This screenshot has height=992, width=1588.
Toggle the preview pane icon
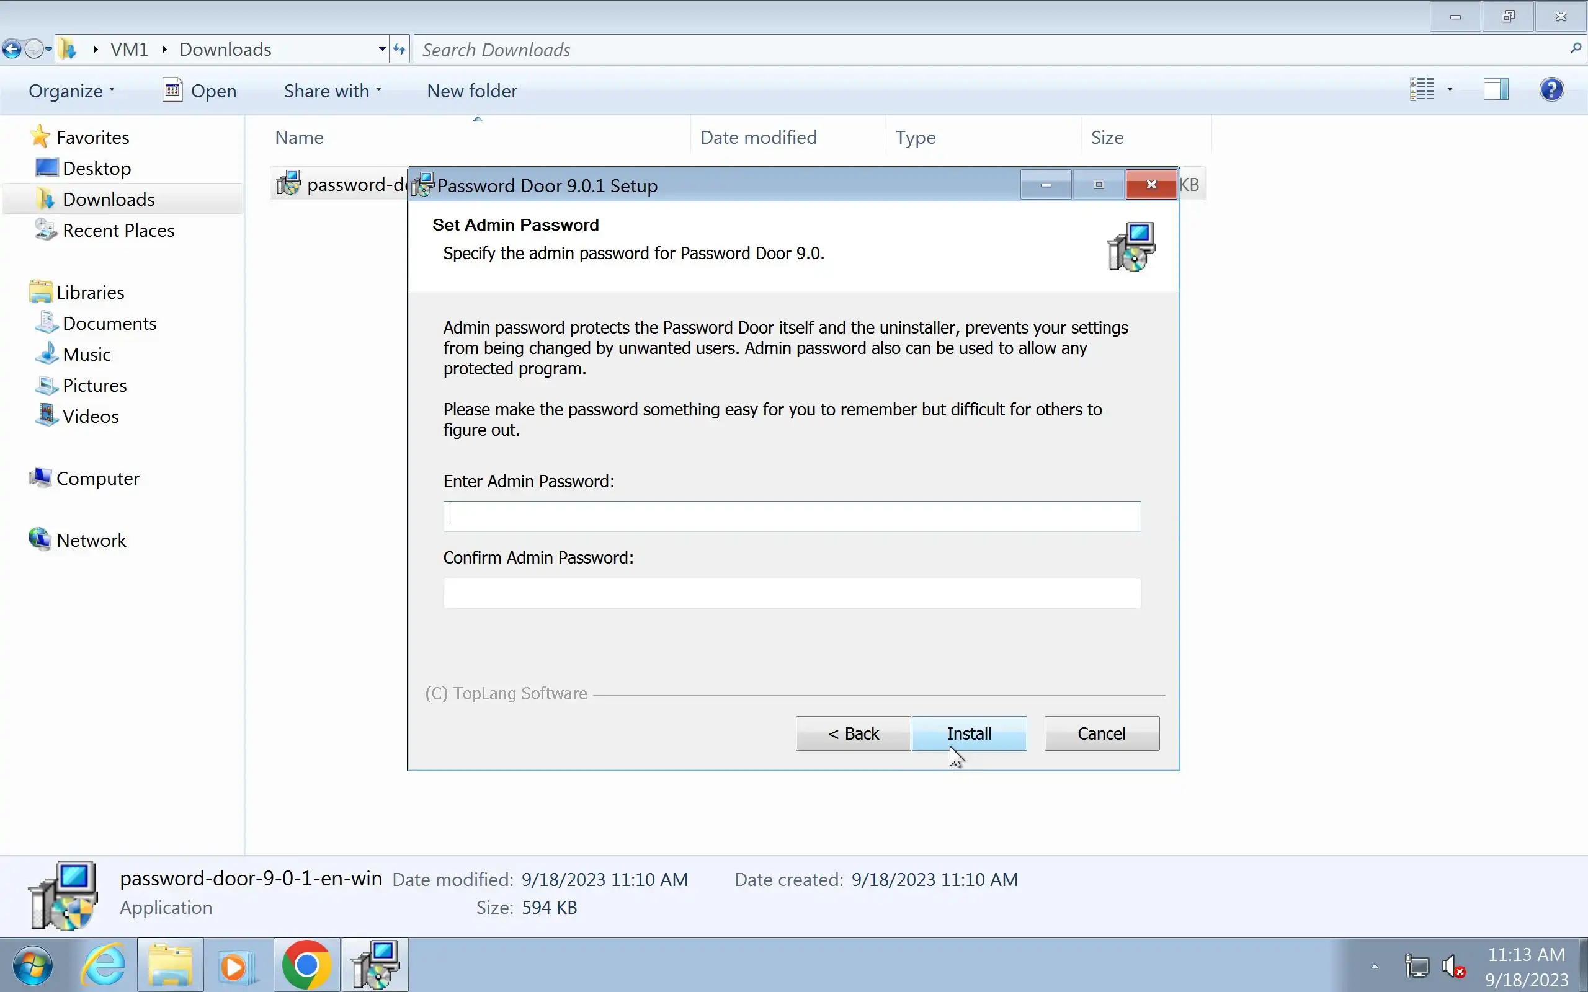1496,89
